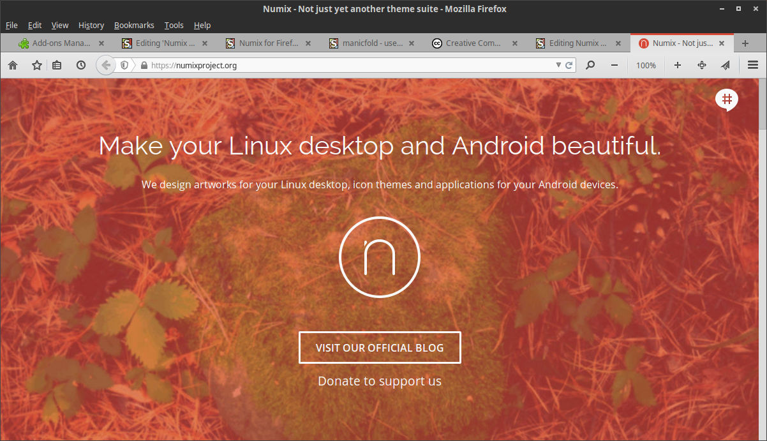The width and height of the screenshot is (767, 441).
Task: Zoom in with the plus toolbar button
Action: (678, 65)
